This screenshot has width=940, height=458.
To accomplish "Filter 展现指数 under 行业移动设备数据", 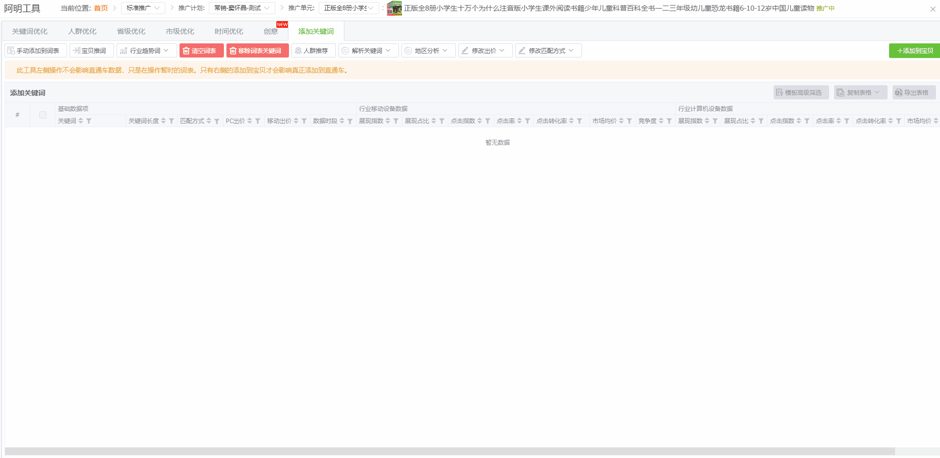I will 396,121.
